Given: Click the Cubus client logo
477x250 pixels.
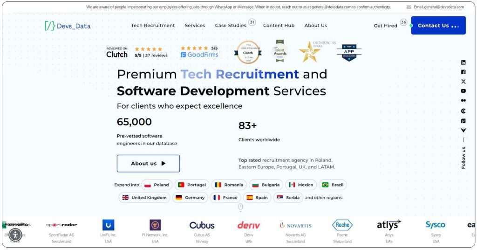Looking at the screenshot, I should [202, 225].
